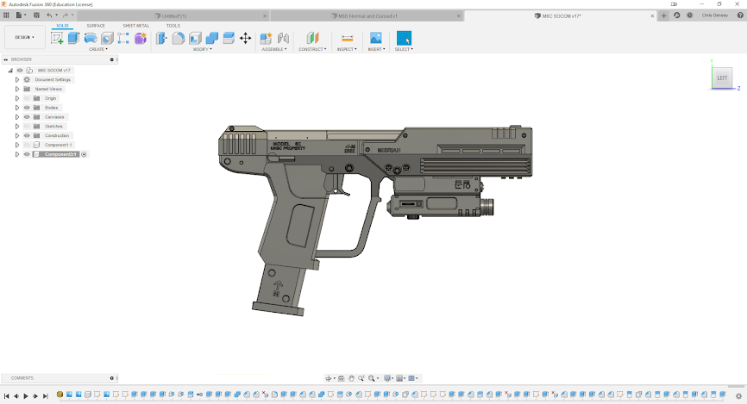The image size is (747, 404).
Task: Select the Revolve tool in Create group
Action: (90, 38)
